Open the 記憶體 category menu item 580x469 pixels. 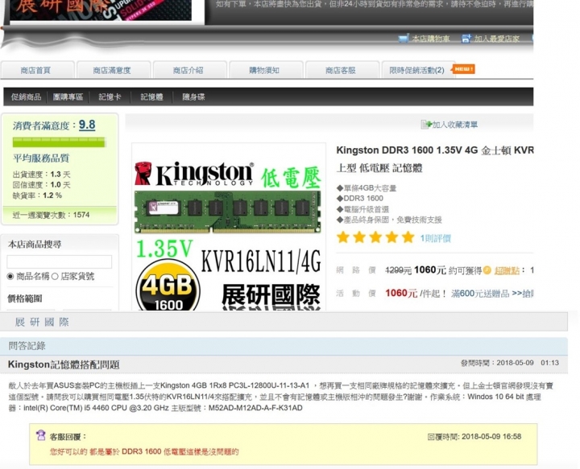(x=151, y=97)
